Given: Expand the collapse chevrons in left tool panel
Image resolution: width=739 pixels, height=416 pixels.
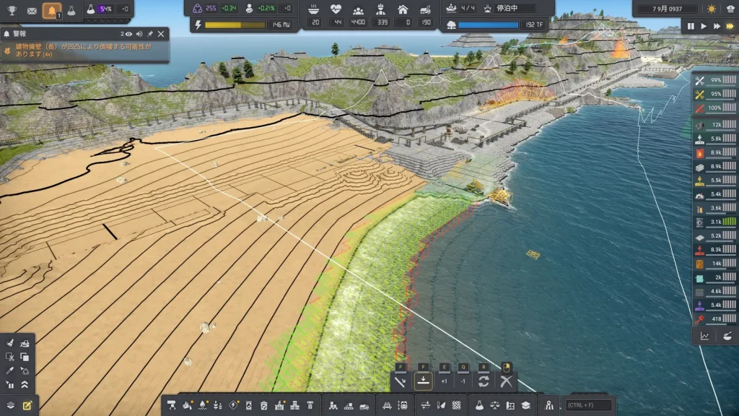Looking at the screenshot, I should (25, 384).
